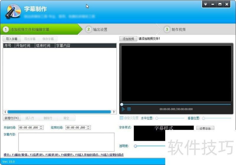Click the video timecode 00:00:00.000 display

176,109
